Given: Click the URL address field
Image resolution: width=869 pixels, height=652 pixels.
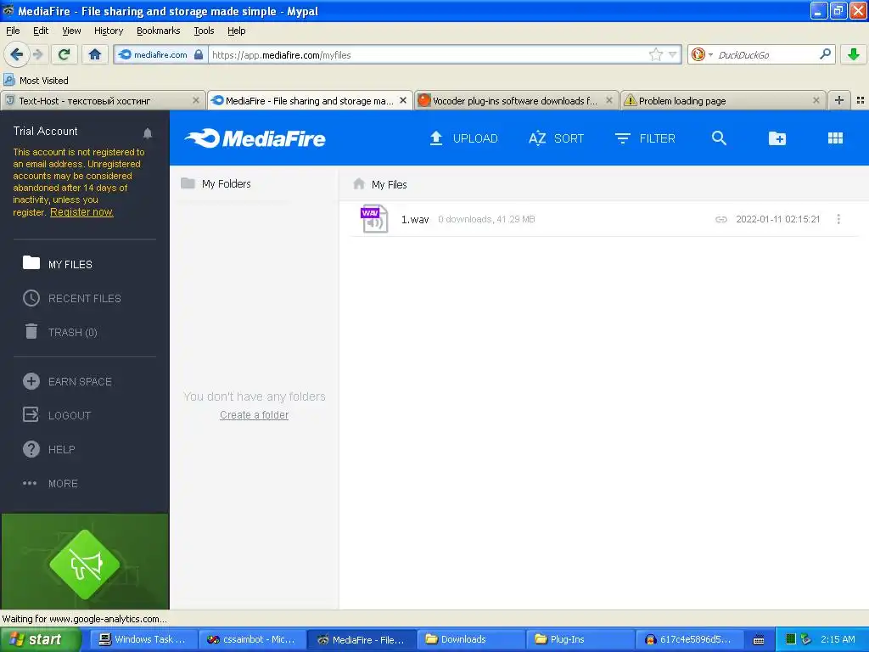Looking at the screenshot, I should [427, 55].
